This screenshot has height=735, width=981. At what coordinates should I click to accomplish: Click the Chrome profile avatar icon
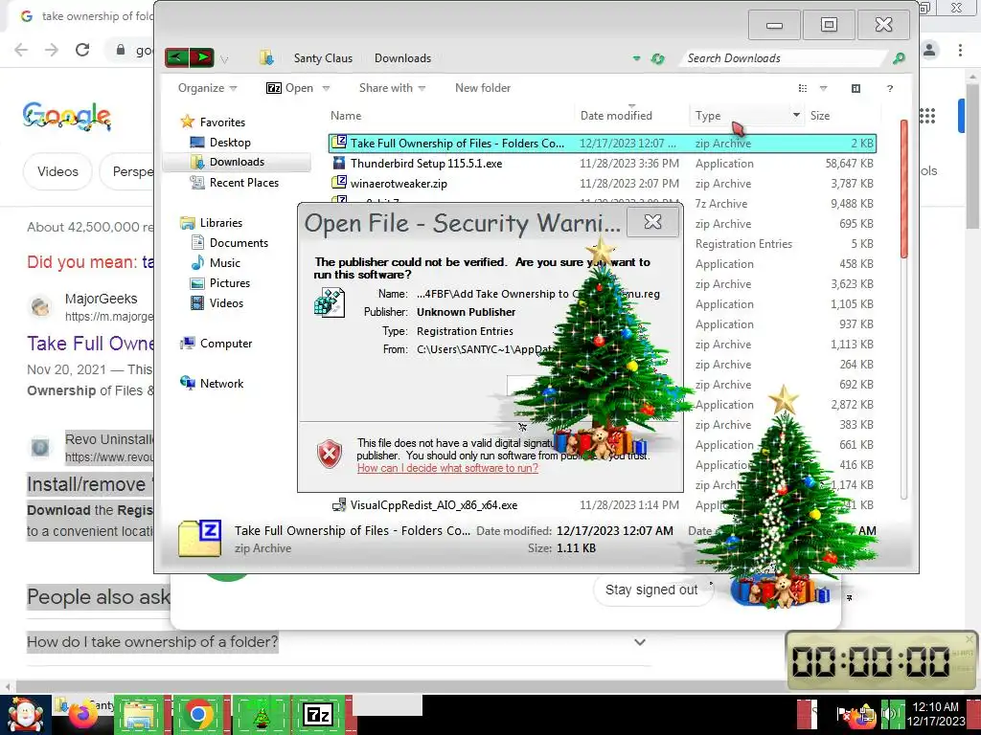point(929,50)
